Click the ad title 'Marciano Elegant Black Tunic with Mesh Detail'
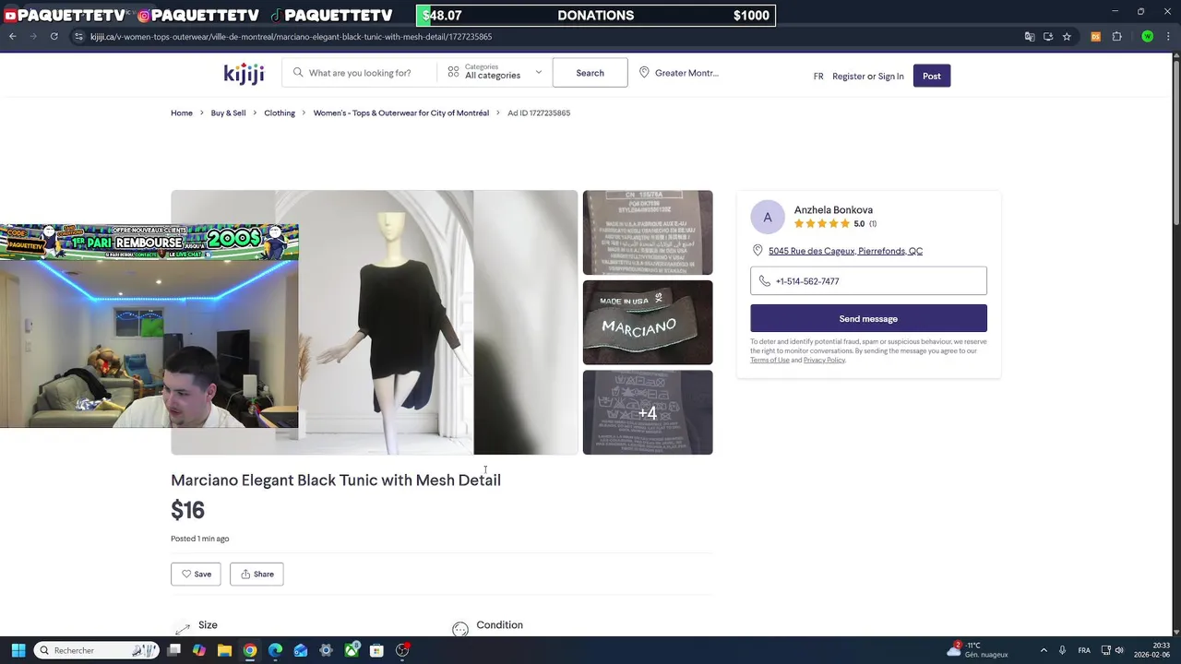This screenshot has height=664, width=1181. [x=336, y=480]
